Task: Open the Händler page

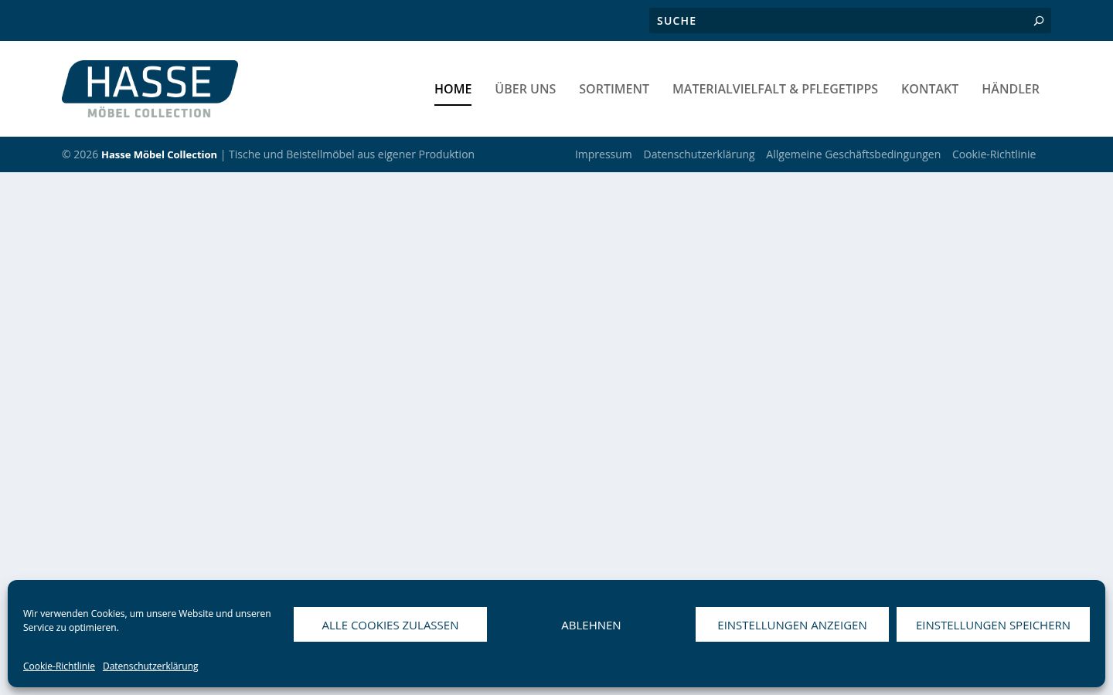Action: tap(1010, 89)
